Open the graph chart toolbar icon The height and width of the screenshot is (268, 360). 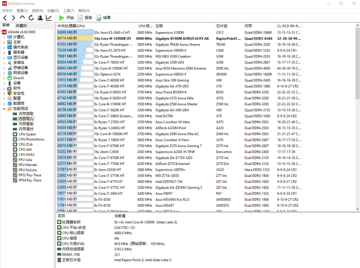(49, 17)
